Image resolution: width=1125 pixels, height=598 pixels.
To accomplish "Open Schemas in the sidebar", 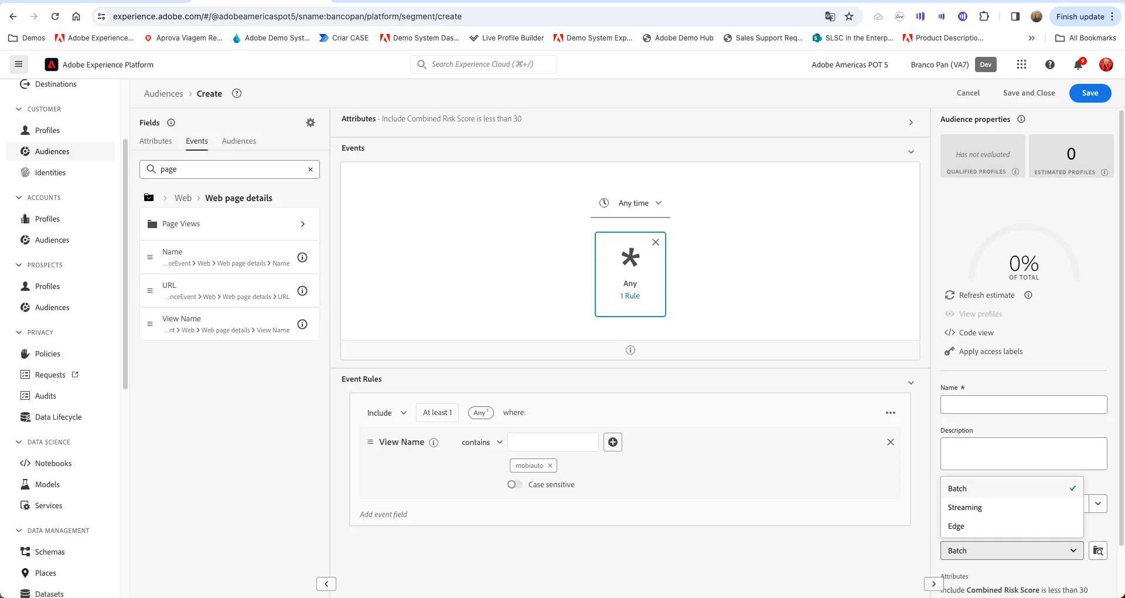I will pyautogui.click(x=50, y=552).
